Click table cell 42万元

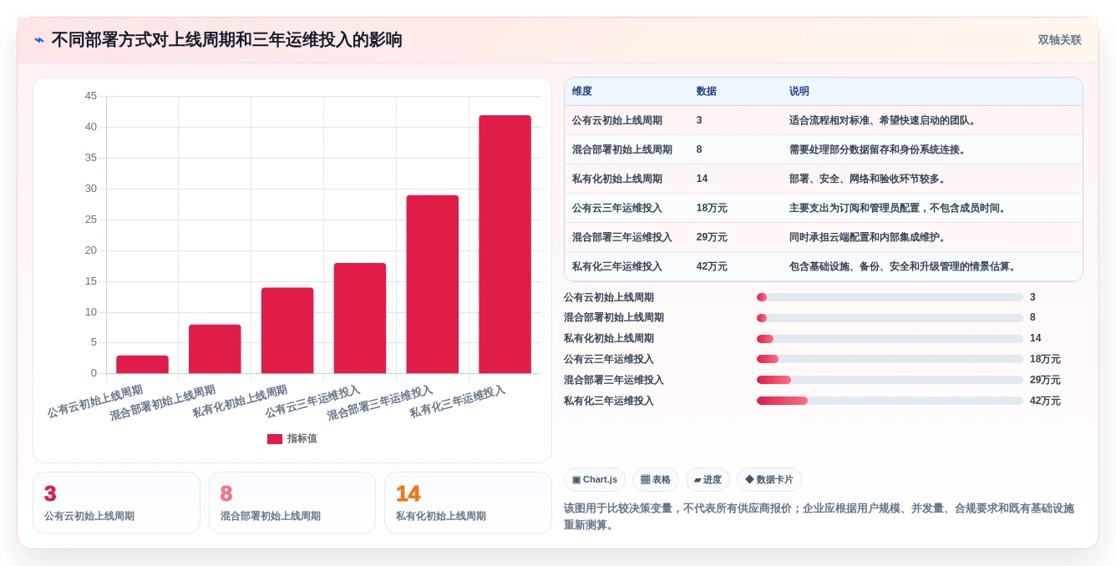click(712, 266)
